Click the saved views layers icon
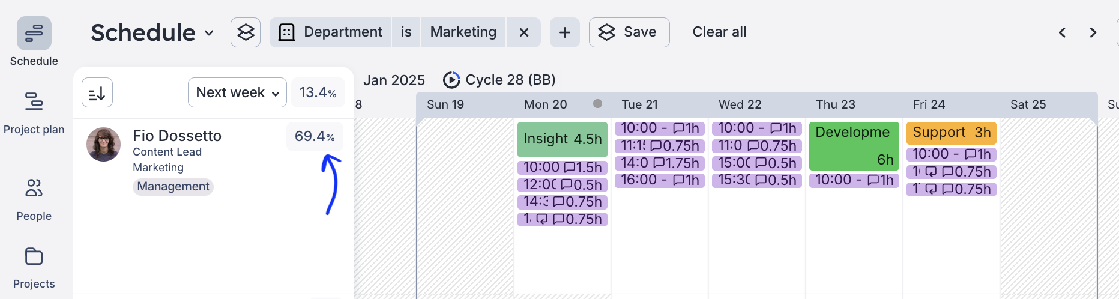Image resolution: width=1119 pixels, height=299 pixels. 246,32
